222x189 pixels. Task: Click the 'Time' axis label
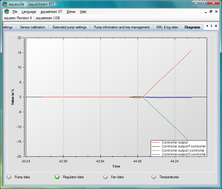[x=116, y=166]
